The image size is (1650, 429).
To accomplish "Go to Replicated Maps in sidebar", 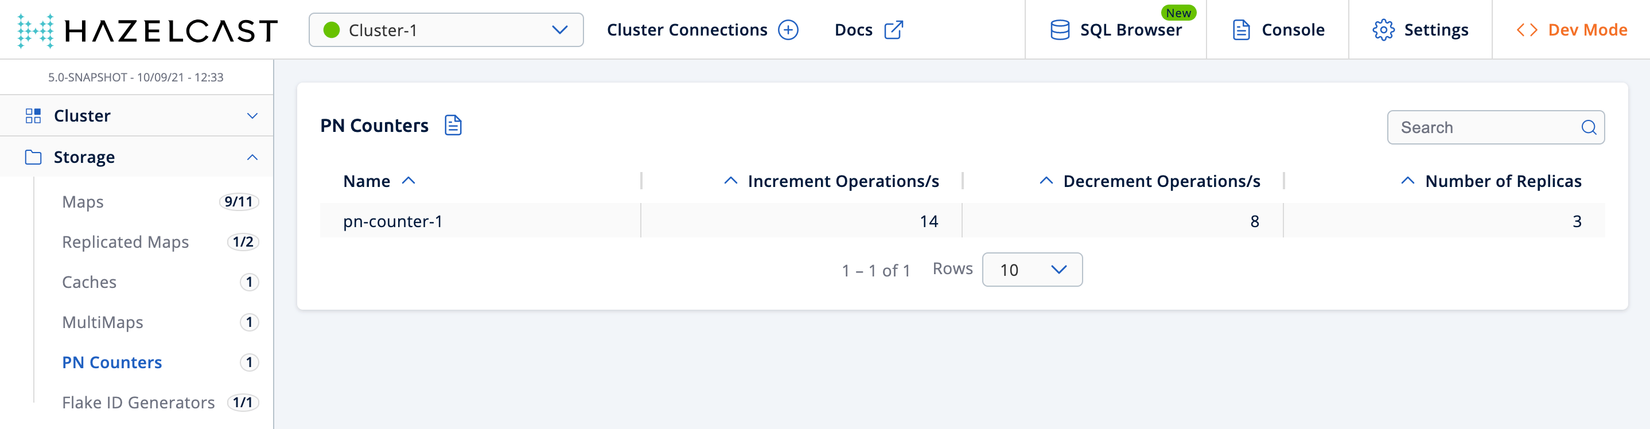I will click(x=126, y=242).
